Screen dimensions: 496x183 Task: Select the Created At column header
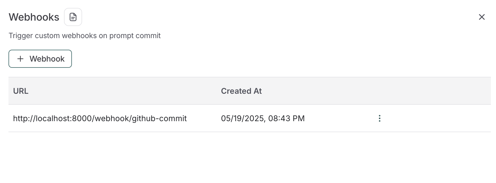(x=241, y=91)
